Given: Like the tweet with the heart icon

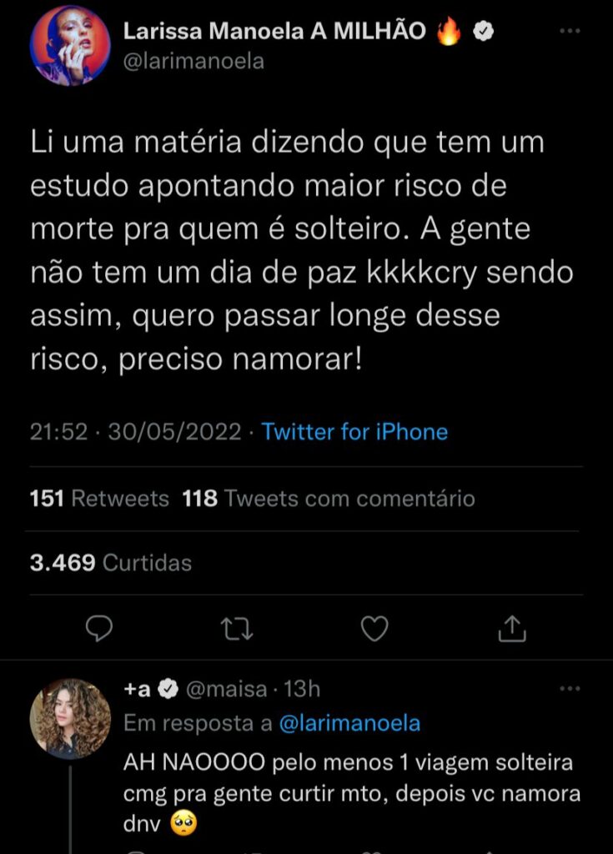Looking at the screenshot, I should coord(374,627).
